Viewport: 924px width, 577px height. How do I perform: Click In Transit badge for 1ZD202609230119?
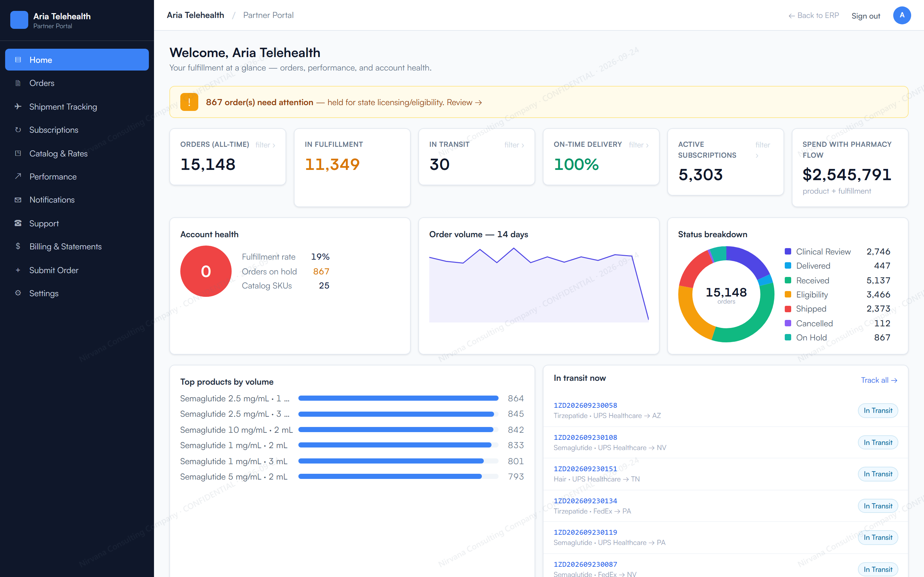(x=878, y=537)
